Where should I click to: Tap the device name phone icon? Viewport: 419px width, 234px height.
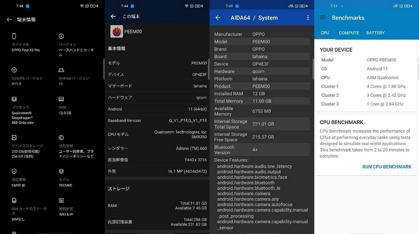click(14, 36)
